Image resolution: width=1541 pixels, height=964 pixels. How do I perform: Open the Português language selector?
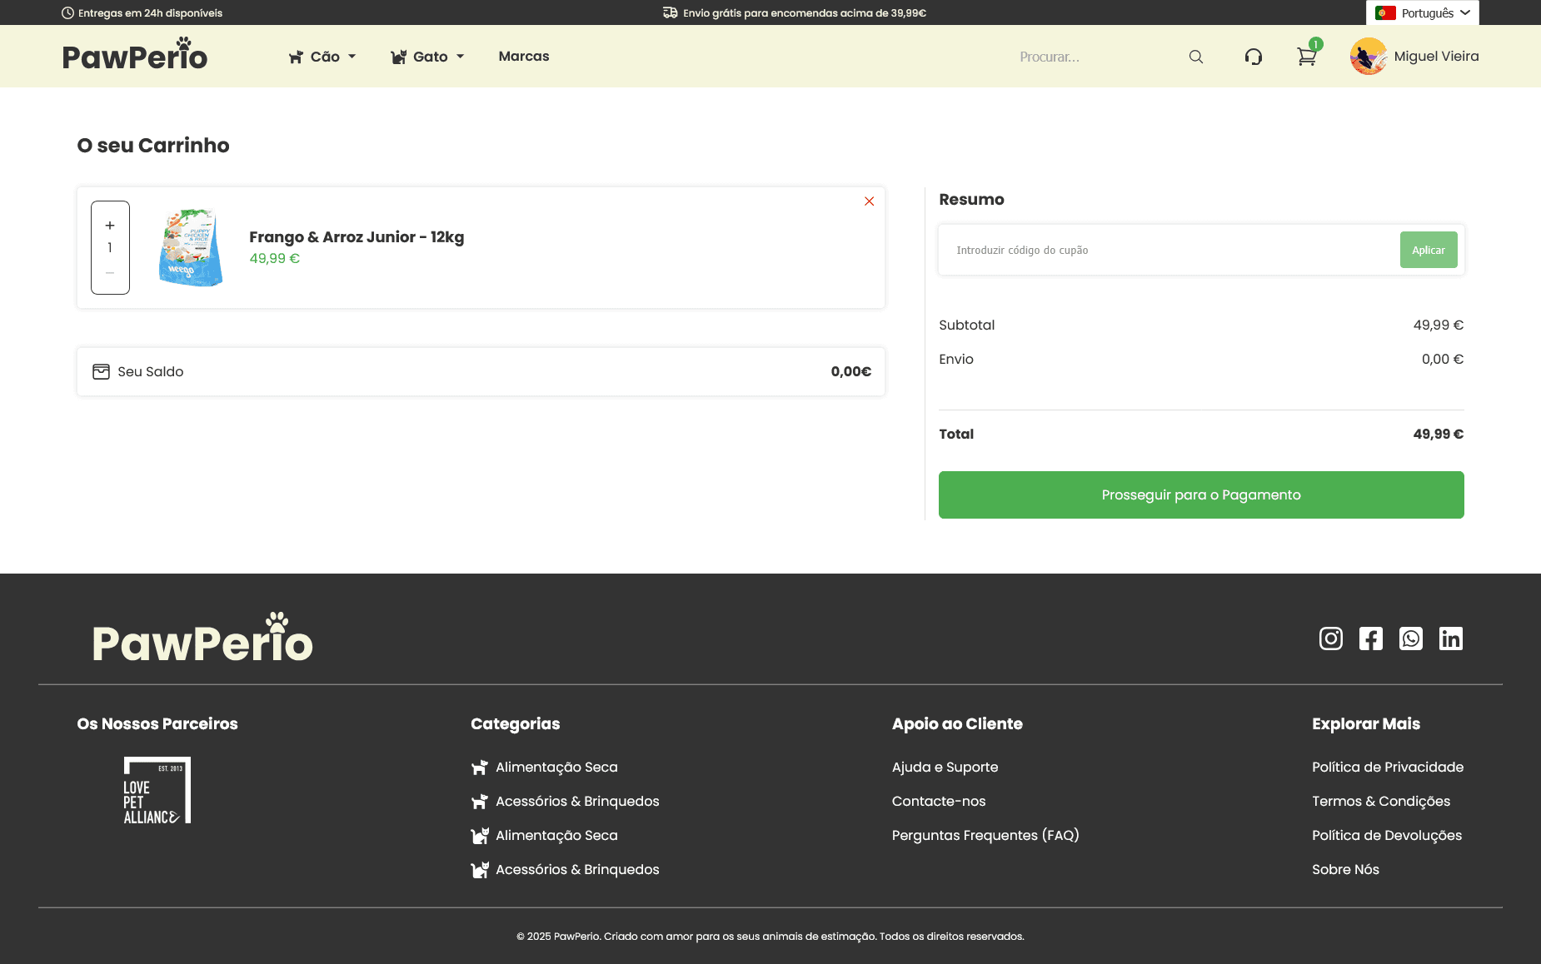pos(1422,12)
